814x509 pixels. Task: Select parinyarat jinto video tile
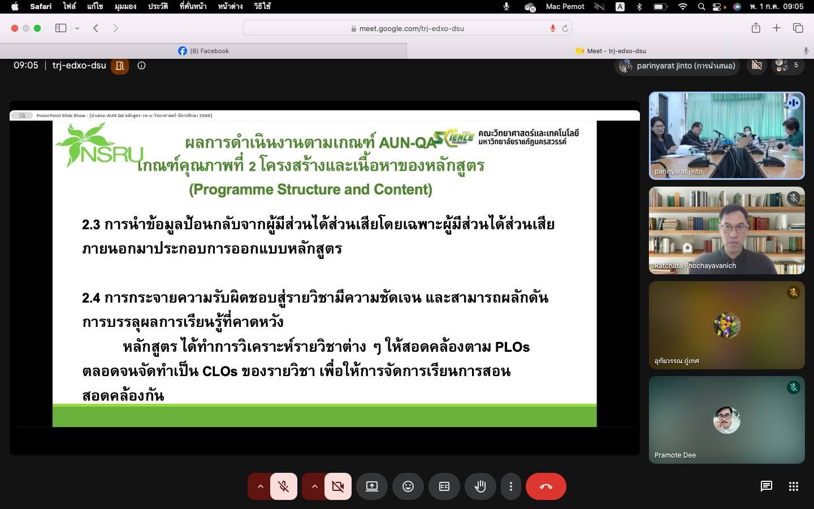coord(727,136)
